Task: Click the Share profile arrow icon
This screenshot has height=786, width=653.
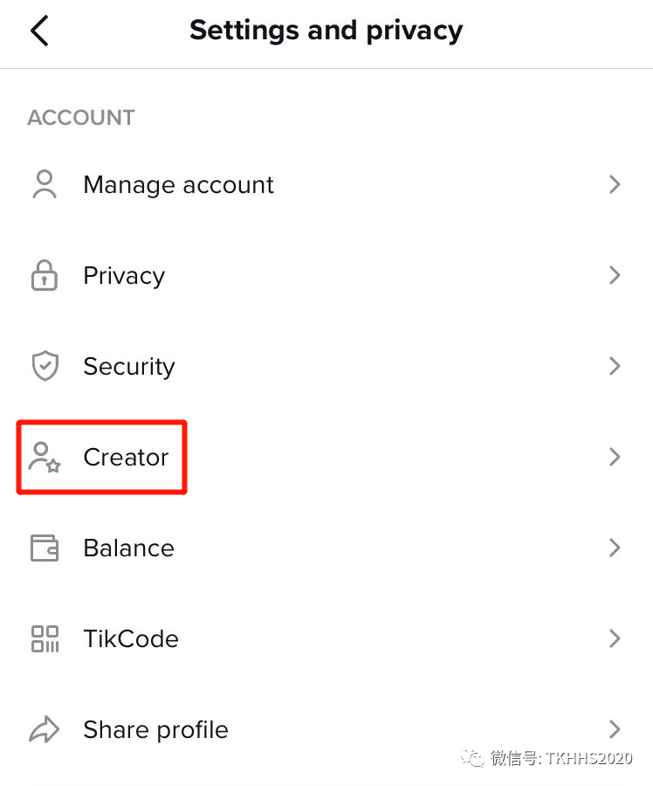Action: click(44, 729)
